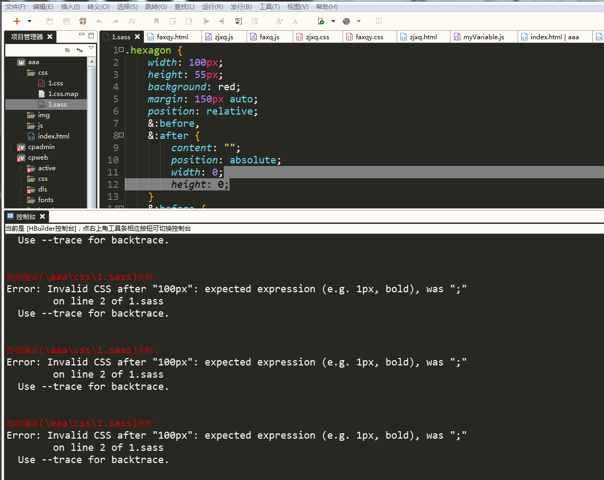Switch to the faxq.js tab
This screenshot has width=604, height=480.
tap(269, 37)
